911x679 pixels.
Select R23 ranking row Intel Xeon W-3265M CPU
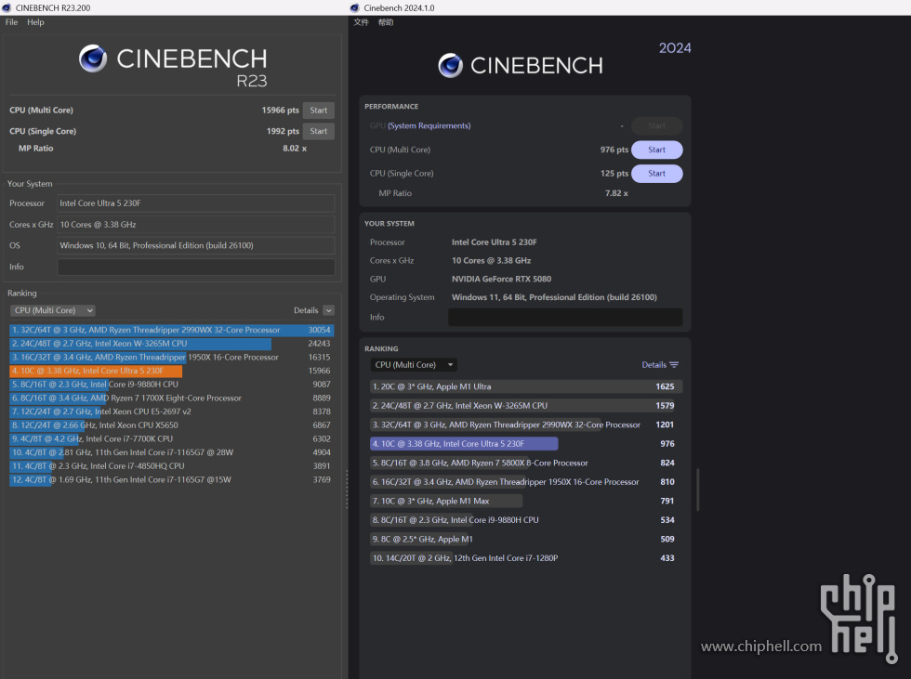(x=171, y=344)
